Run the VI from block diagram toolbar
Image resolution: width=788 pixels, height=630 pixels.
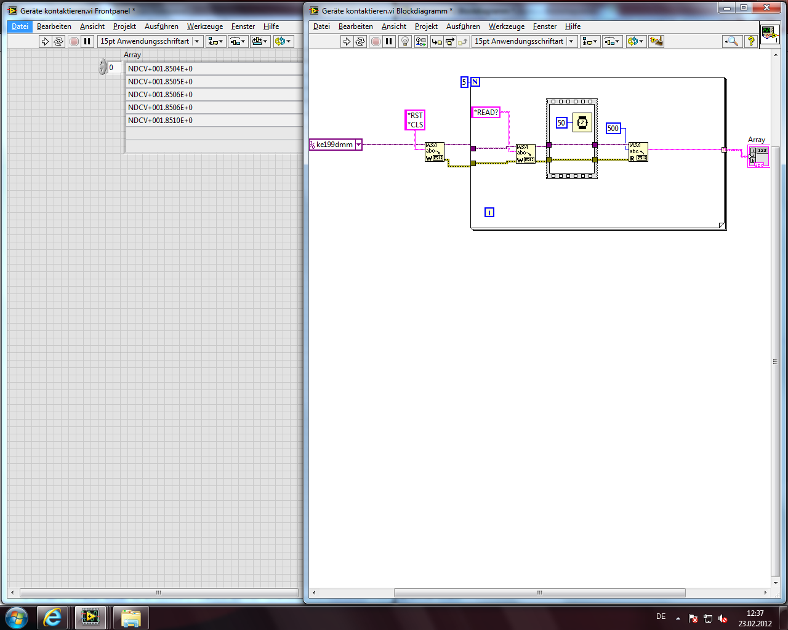[347, 41]
